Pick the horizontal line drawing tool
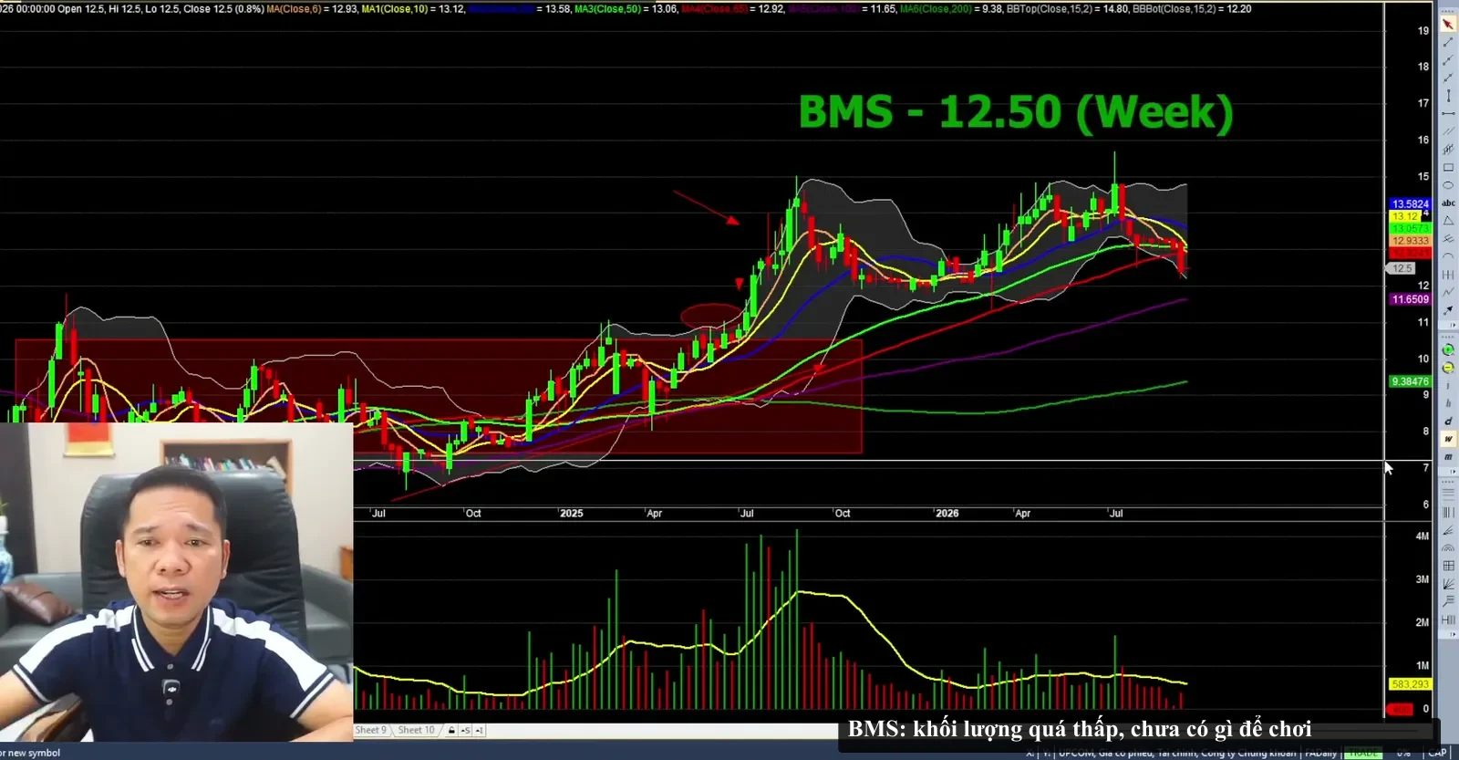The image size is (1459, 760). coord(1448,113)
